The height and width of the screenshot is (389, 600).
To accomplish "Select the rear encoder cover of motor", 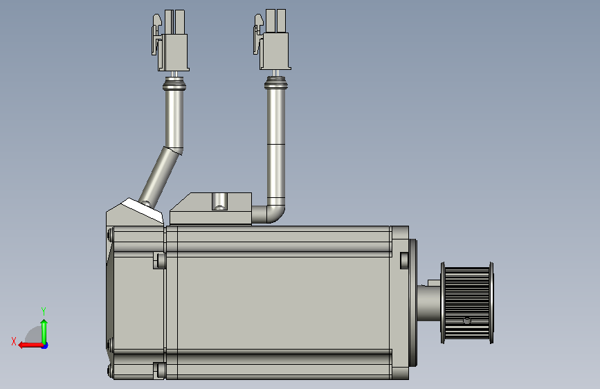I will click(x=136, y=302).
